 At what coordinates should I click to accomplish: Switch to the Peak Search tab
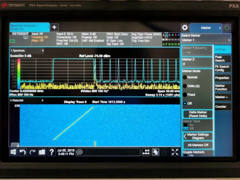(x=222, y=59)
